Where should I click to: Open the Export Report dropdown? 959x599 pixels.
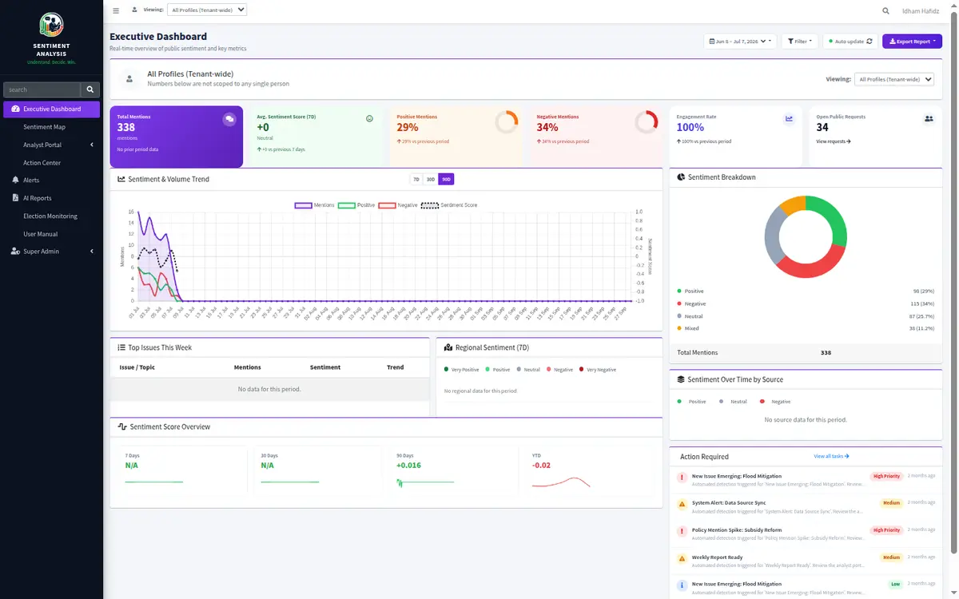(912, 41)
